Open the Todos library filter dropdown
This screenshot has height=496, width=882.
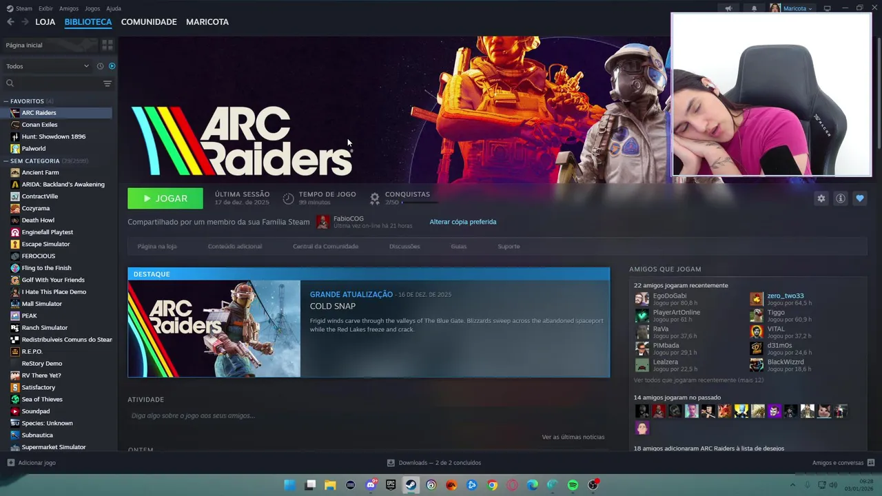click(x=48, y=66)
